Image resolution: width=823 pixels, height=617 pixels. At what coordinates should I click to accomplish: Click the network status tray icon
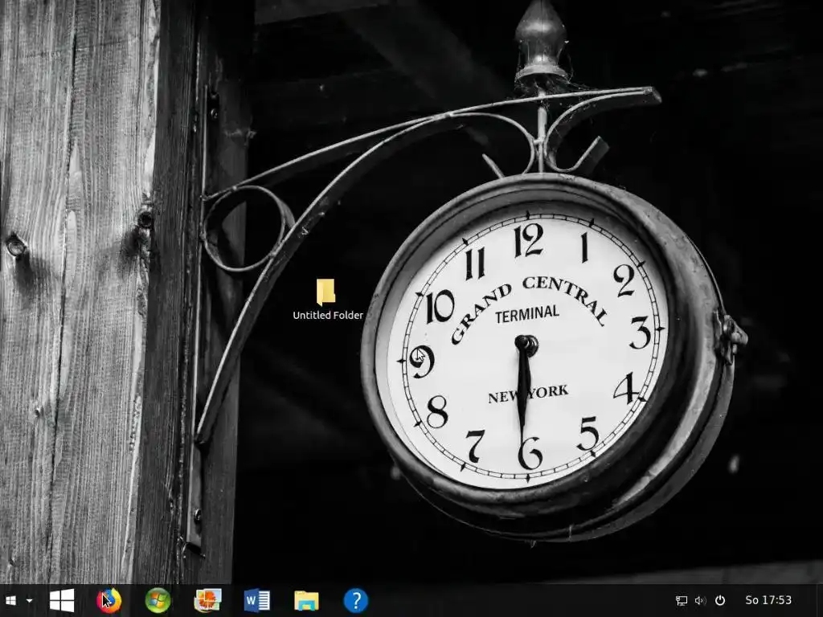click(682, 600)
